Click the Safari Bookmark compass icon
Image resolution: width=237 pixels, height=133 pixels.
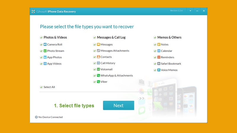tap(159, 64)
